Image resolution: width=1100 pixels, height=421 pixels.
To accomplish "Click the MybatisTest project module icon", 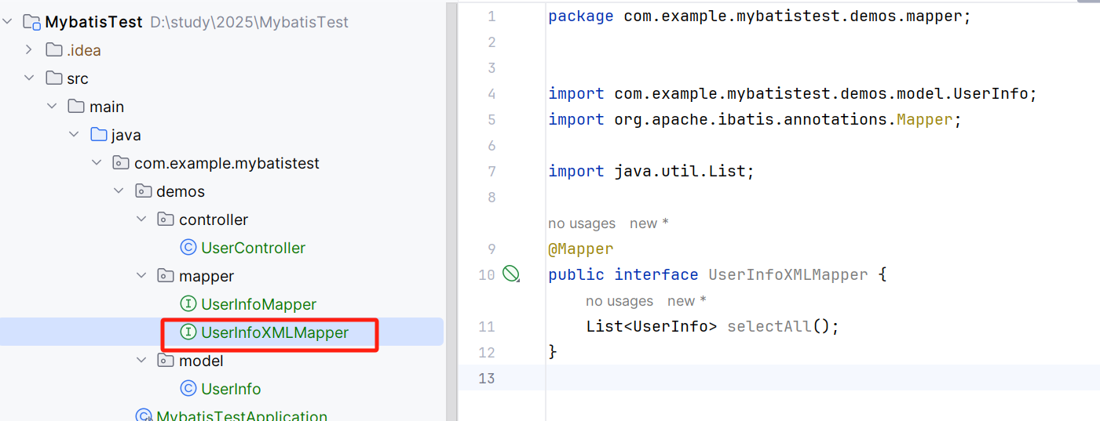I will pyautogui.click(x=31, y=22).
